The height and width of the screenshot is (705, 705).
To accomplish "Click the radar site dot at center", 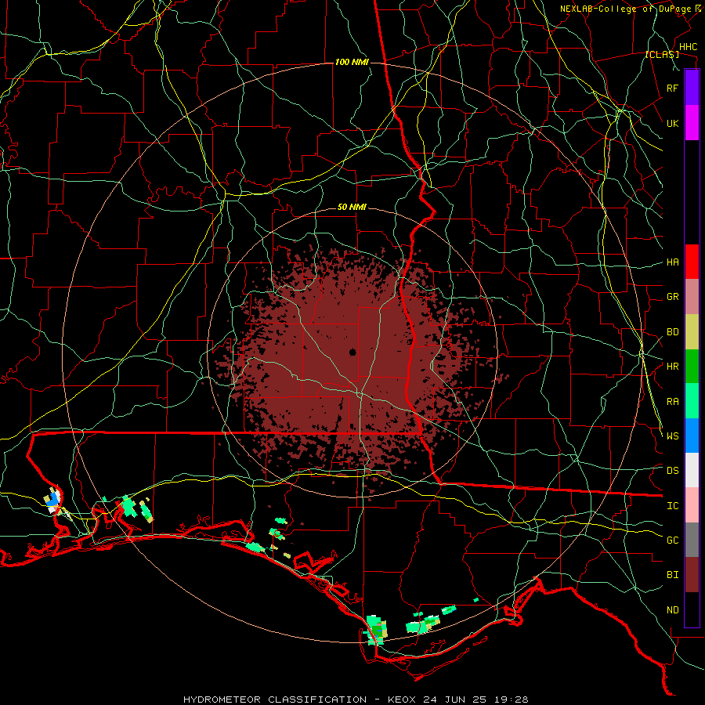I will point(352,352).
